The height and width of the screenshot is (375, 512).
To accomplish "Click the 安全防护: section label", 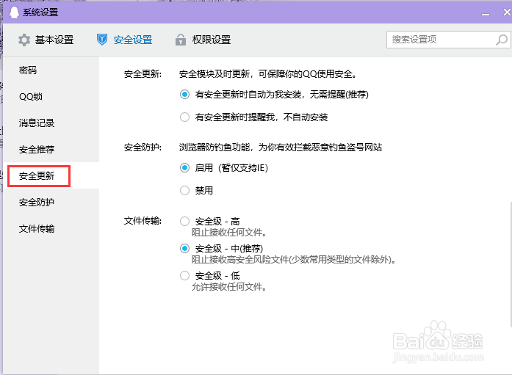I will [143, 148].
